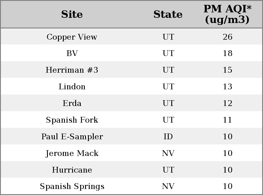Select the AQI value 15

(228, 70)
